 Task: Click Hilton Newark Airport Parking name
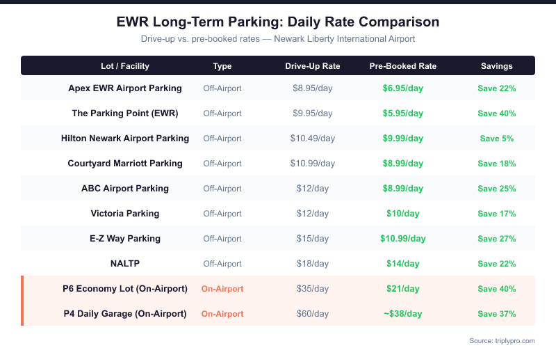pyautogui.click(x=125, y=139)
